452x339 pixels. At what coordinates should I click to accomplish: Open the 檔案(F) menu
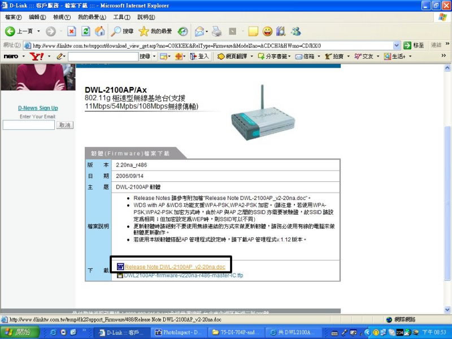(13, 17)
